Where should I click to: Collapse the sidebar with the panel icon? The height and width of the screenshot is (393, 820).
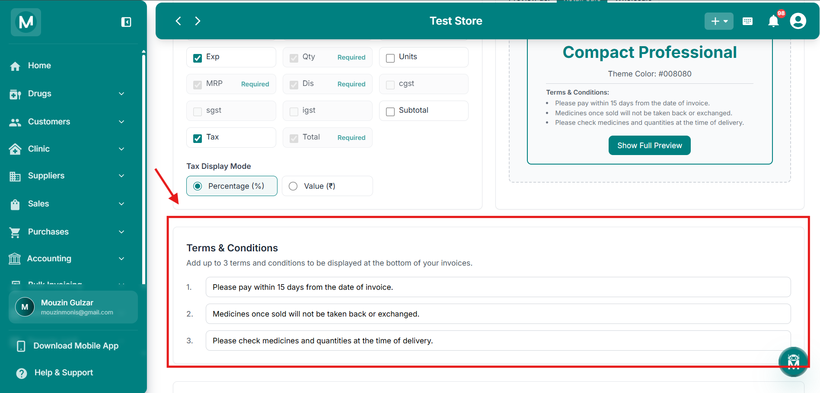(x=126, y=22)
